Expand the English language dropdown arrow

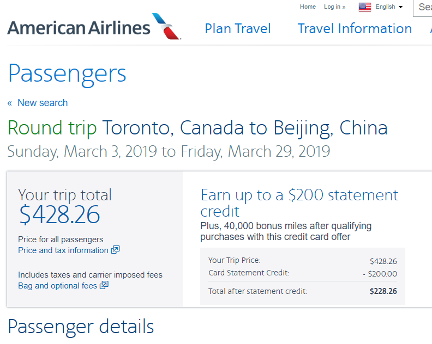pyautogui.click(x=401, y=7)
